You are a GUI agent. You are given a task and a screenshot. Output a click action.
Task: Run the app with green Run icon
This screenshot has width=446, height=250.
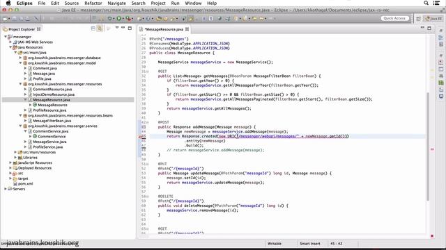point(119,19)
